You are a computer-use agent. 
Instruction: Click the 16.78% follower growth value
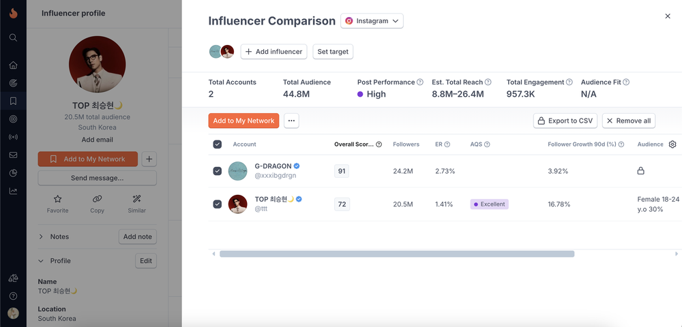pos(559,204)
